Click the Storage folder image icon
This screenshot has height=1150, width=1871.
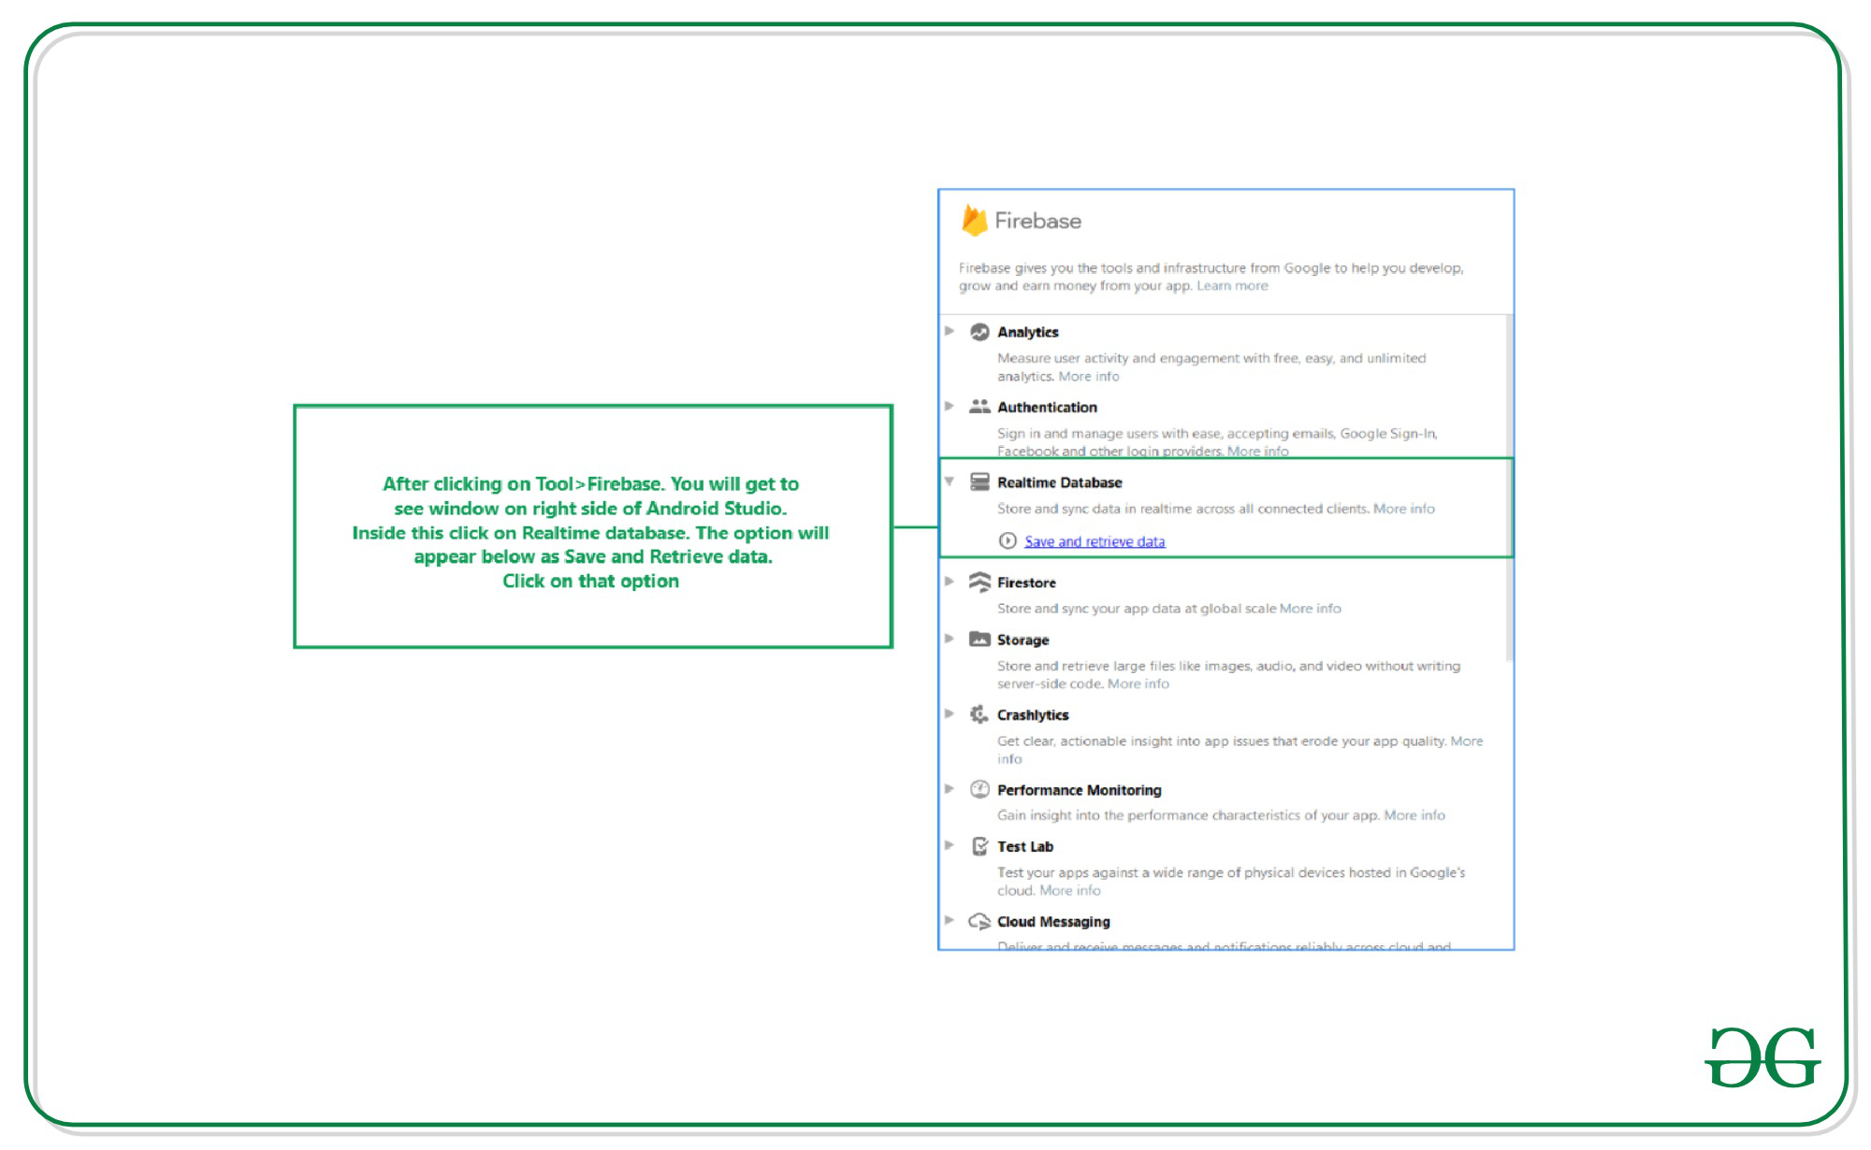point(979,640)
